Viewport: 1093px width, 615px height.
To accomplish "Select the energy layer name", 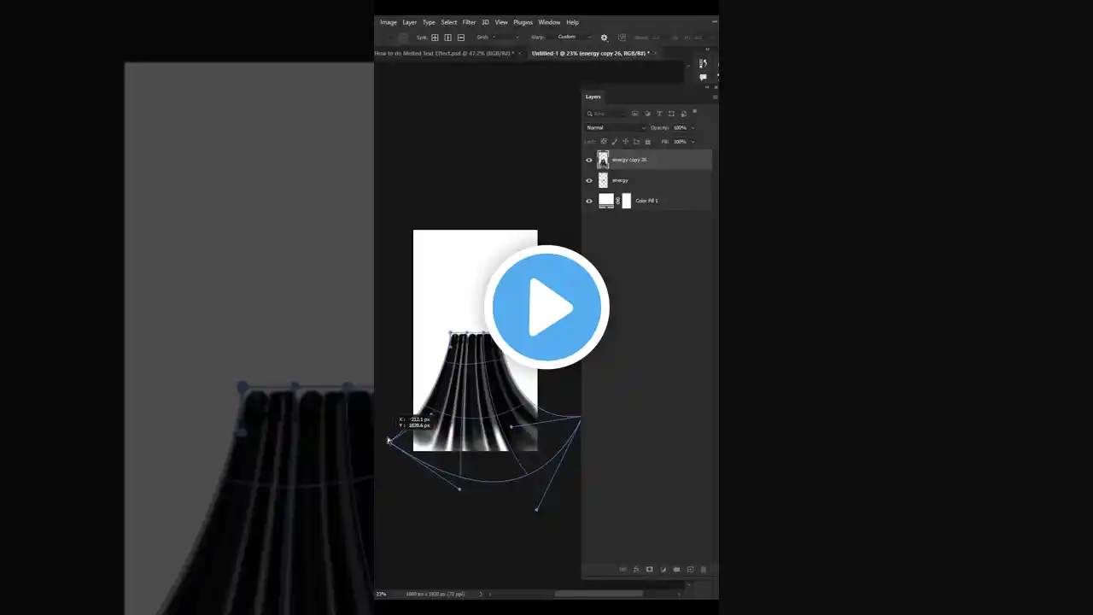I will (620, 180).
